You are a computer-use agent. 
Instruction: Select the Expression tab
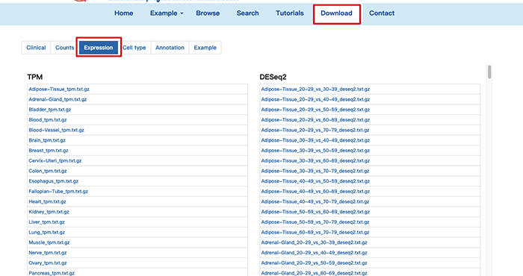99,48
